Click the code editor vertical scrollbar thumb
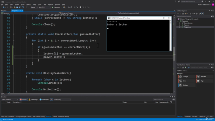This screenshot has width=215, height=121. tap(174, 54)
